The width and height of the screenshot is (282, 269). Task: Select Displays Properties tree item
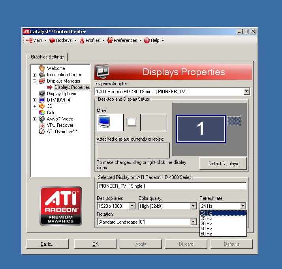pos(72,87)
